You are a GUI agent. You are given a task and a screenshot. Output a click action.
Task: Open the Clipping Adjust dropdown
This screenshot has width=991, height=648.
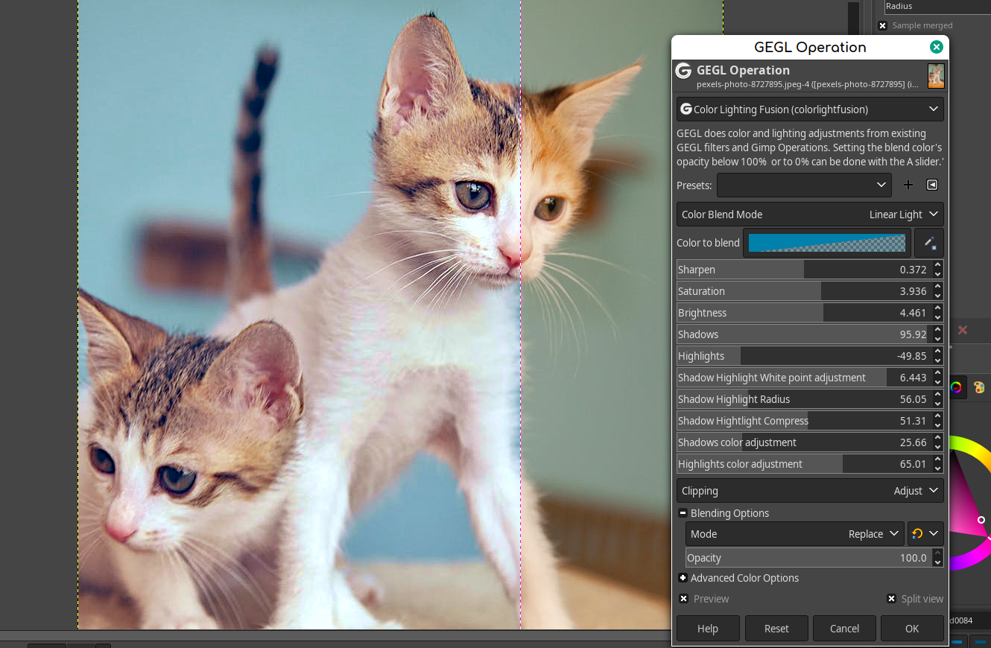pos(810,491)
